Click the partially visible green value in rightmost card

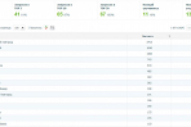pyautogui.click(x=188, y=14)
